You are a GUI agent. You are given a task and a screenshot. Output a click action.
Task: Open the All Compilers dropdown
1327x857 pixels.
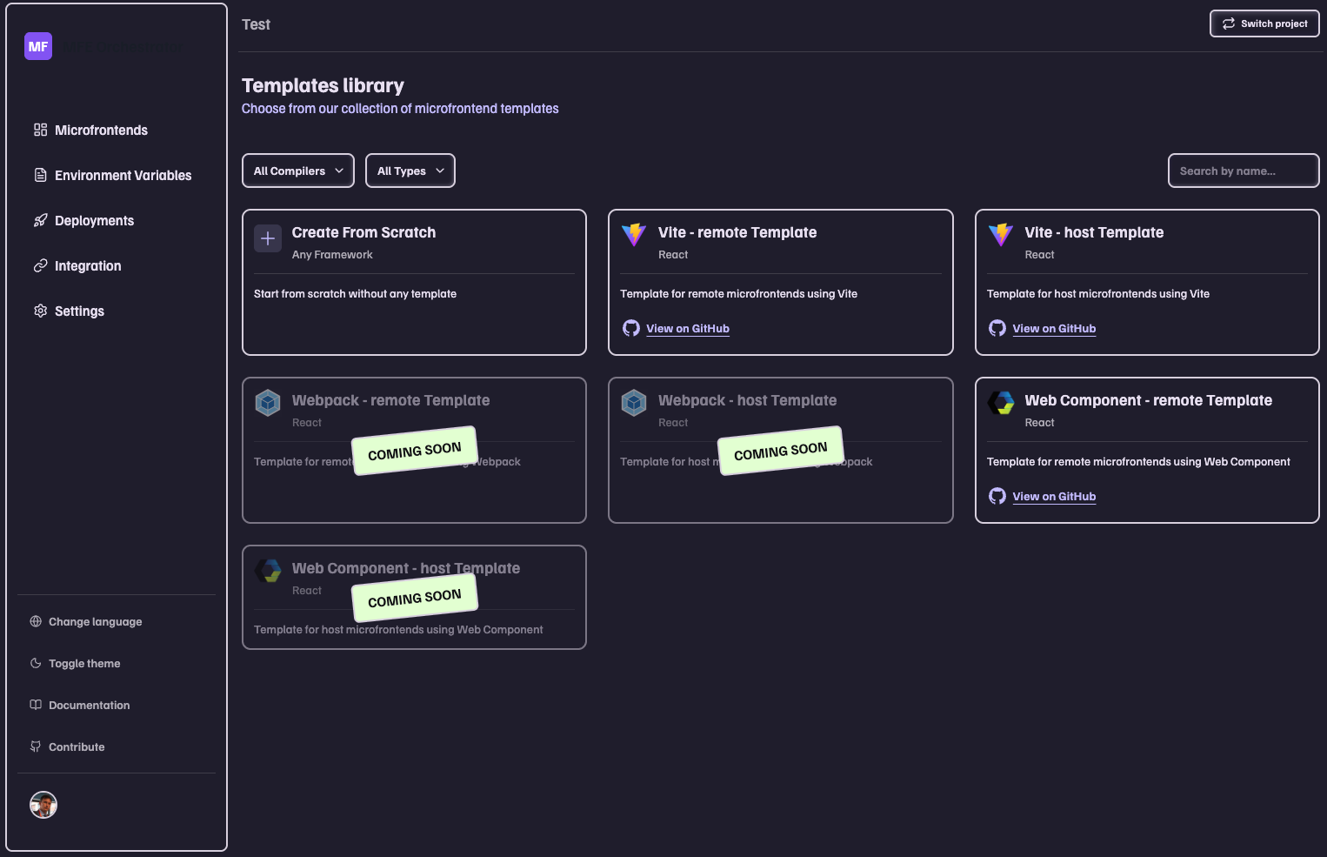pos(298,171)
